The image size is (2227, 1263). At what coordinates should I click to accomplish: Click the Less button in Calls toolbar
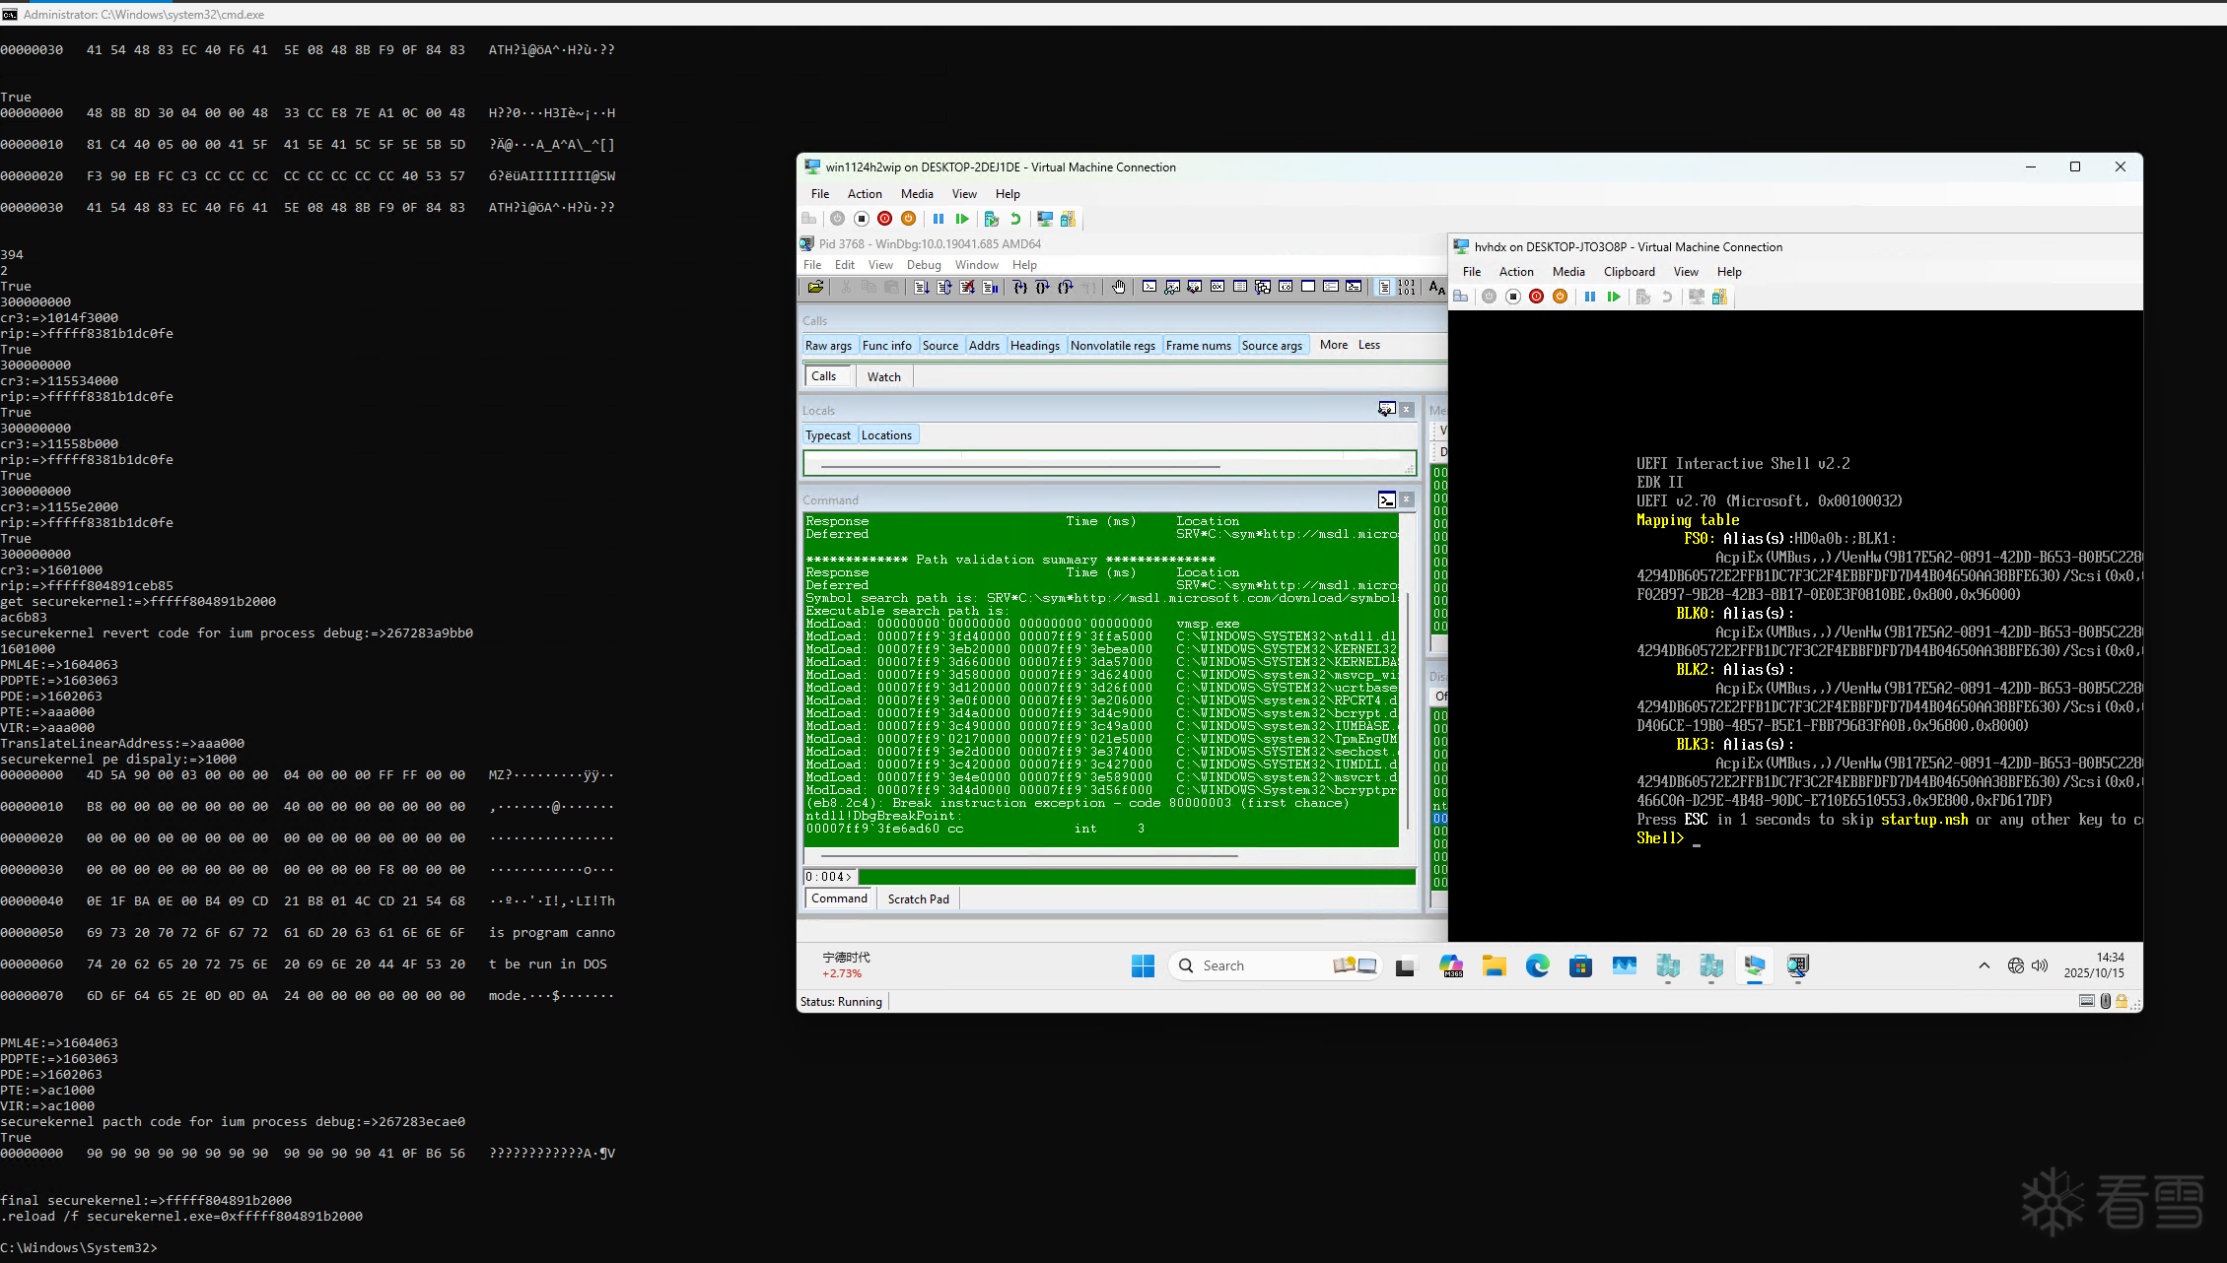(1368, 345)
